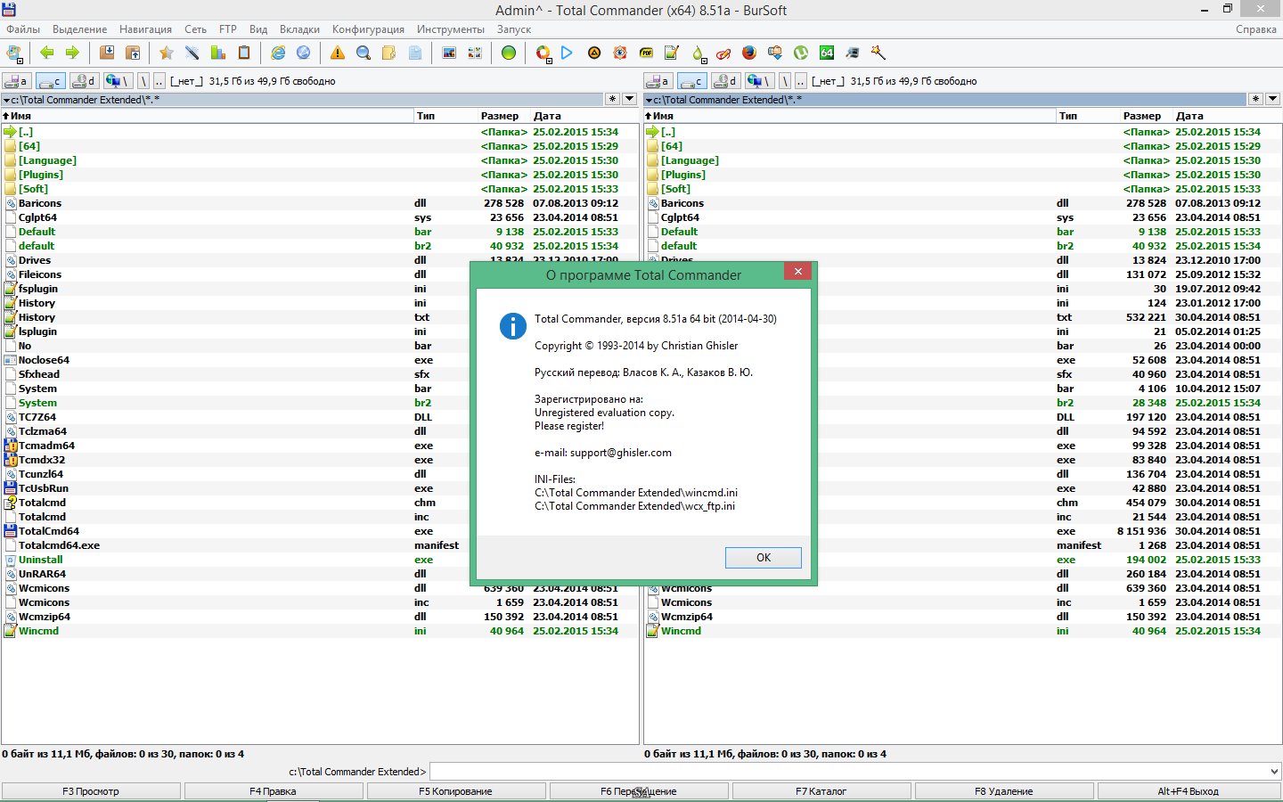Image resolution: width=1283 pixels, height=802 pixels.
Task: Expand the command line history dropdown
Action: click(1273, 772)
